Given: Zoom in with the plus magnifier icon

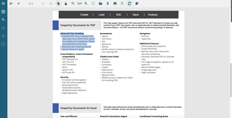Looking at the screenshot, I should click(86, 3).
